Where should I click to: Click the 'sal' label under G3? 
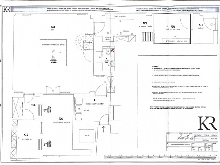[x=53, y=30]
